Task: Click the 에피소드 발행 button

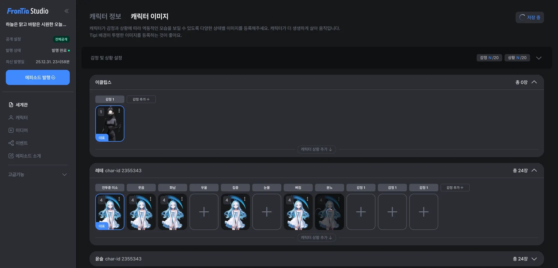Action: click(38, 78)
